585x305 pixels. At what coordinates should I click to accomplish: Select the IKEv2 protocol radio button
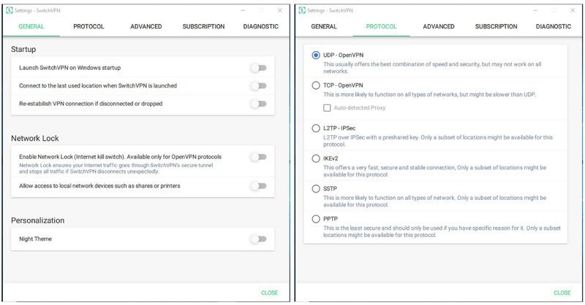click(x=316, y=158)
